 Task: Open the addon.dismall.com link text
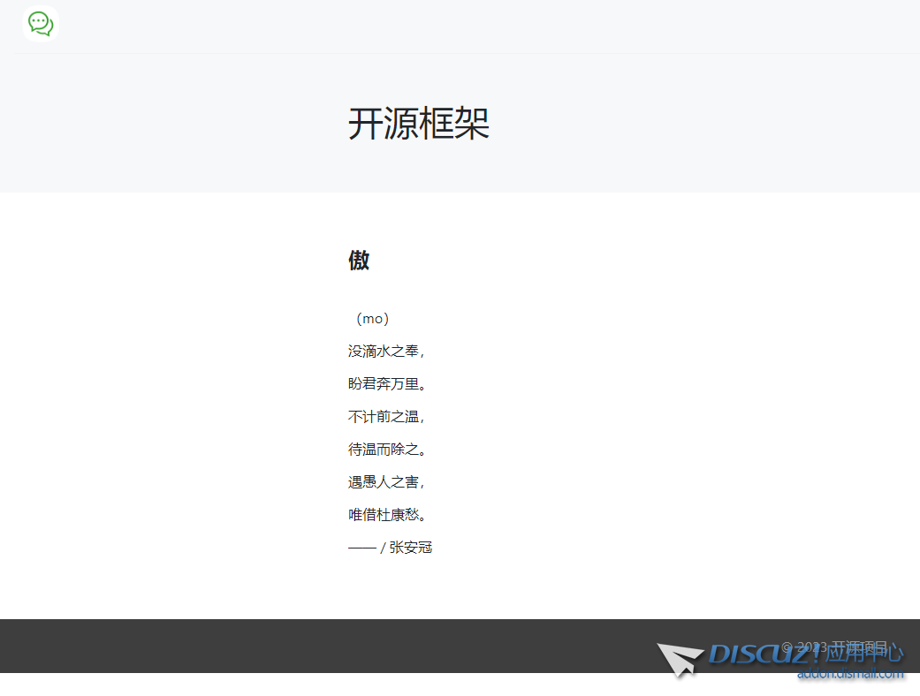[x=850, y=674]
